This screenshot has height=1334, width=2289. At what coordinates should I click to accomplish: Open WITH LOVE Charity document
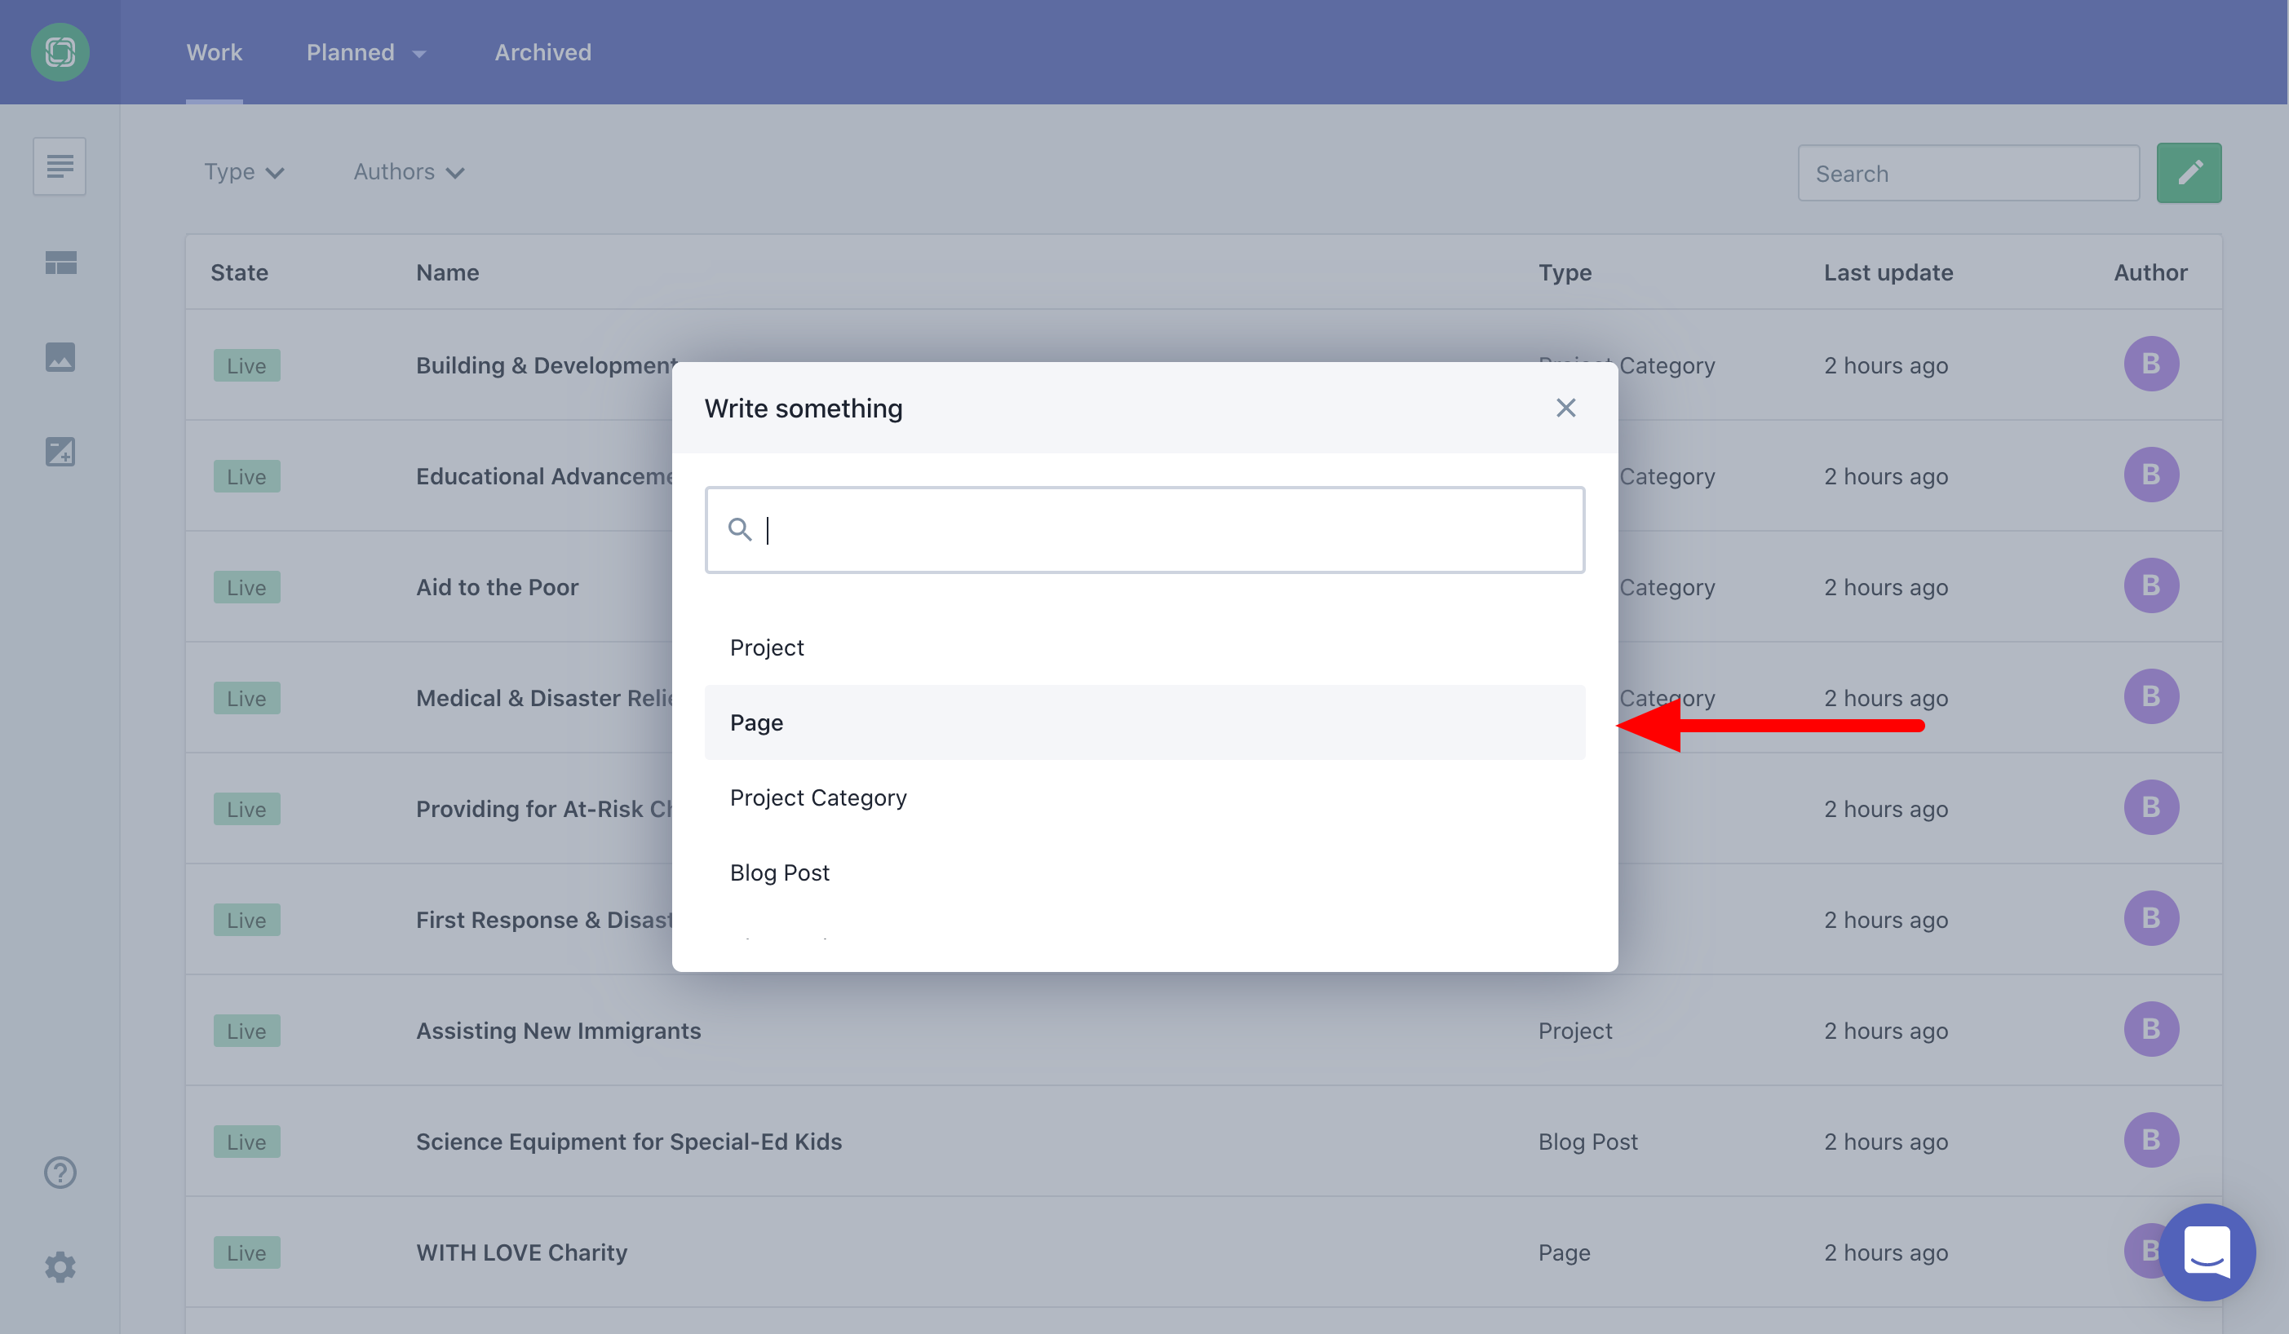(521, 1252)
